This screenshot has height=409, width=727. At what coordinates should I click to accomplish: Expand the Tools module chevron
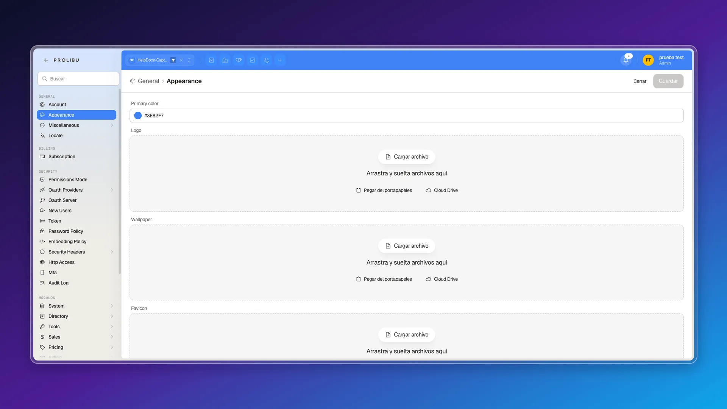112,326
